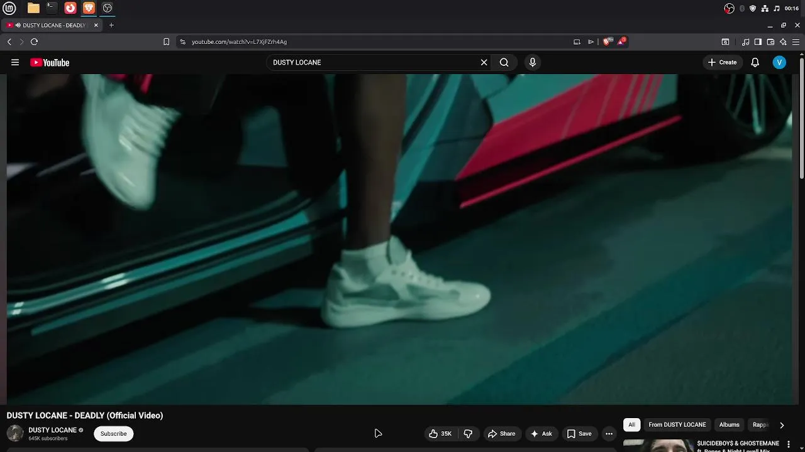Click the address bar URL
The image size is (805, 452).
(239, 42)
